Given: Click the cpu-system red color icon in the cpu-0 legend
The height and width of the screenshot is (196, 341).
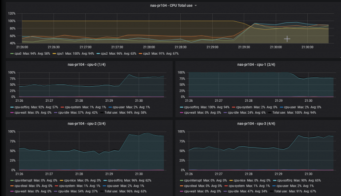Looking at the screenshot, I should pos(63,107).
